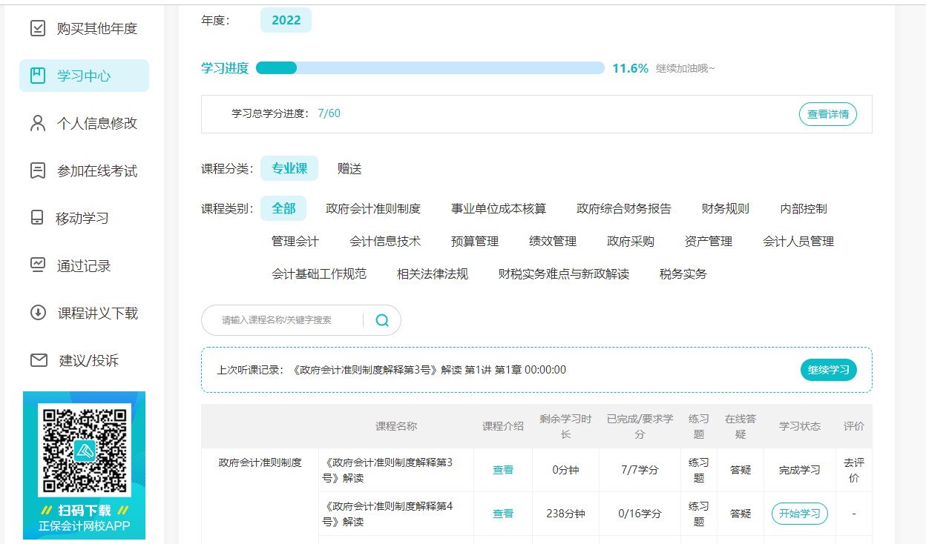Open the 专业课 tab
This screenshot has width=926, height=544.
coord(289,168)
